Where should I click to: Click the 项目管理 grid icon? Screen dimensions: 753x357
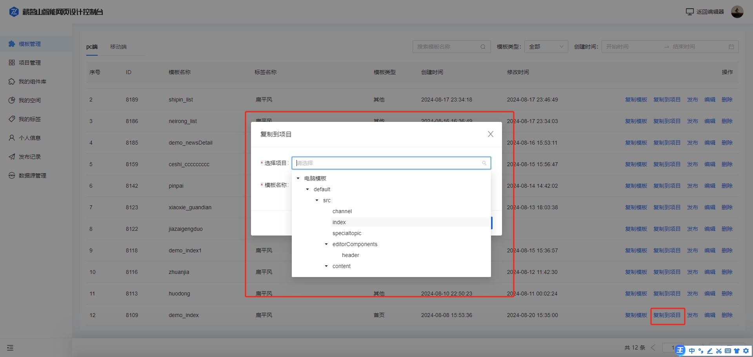click(12, 63)
